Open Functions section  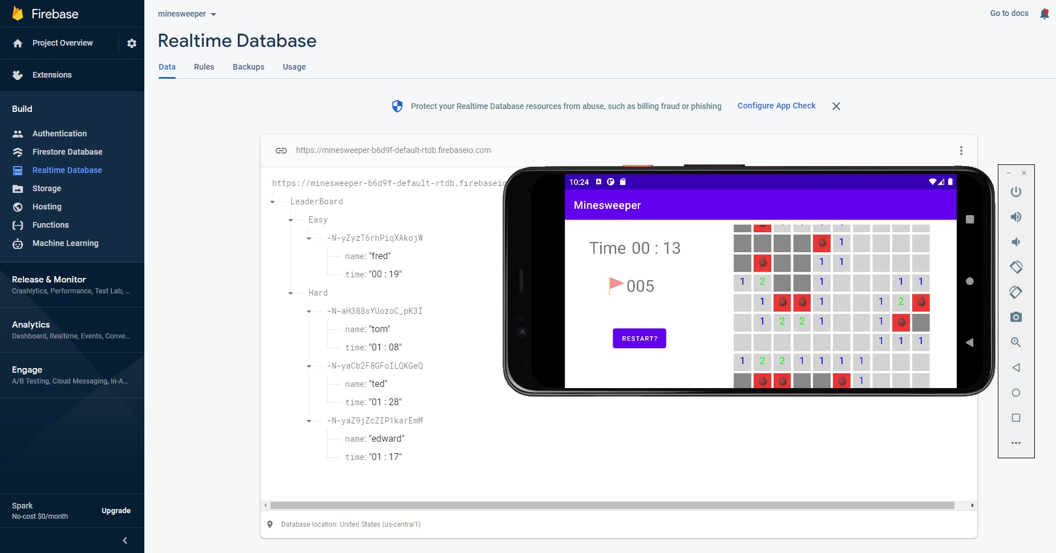point(51,225)
